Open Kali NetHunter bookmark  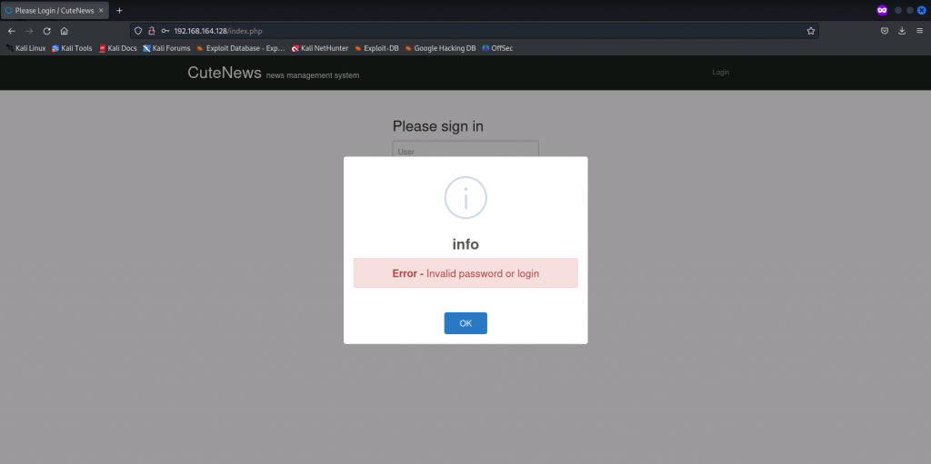[x=320, y=48]
